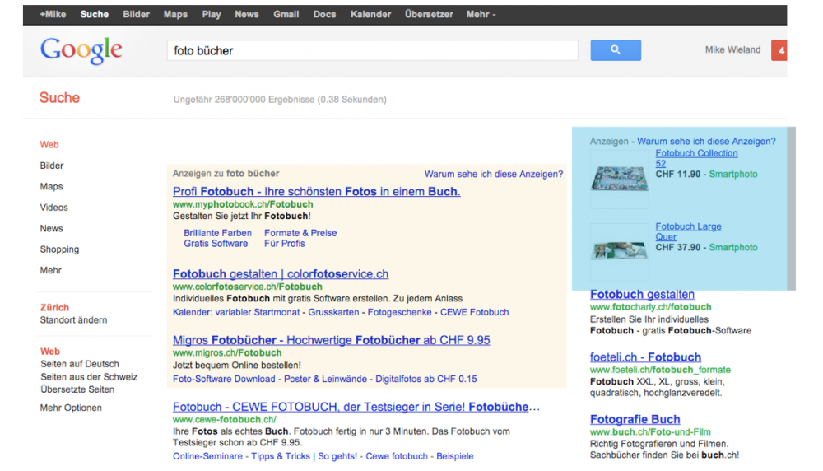Open Fotobuch gestalten colorfotoservice.ch ad

[x=281, y=274]
